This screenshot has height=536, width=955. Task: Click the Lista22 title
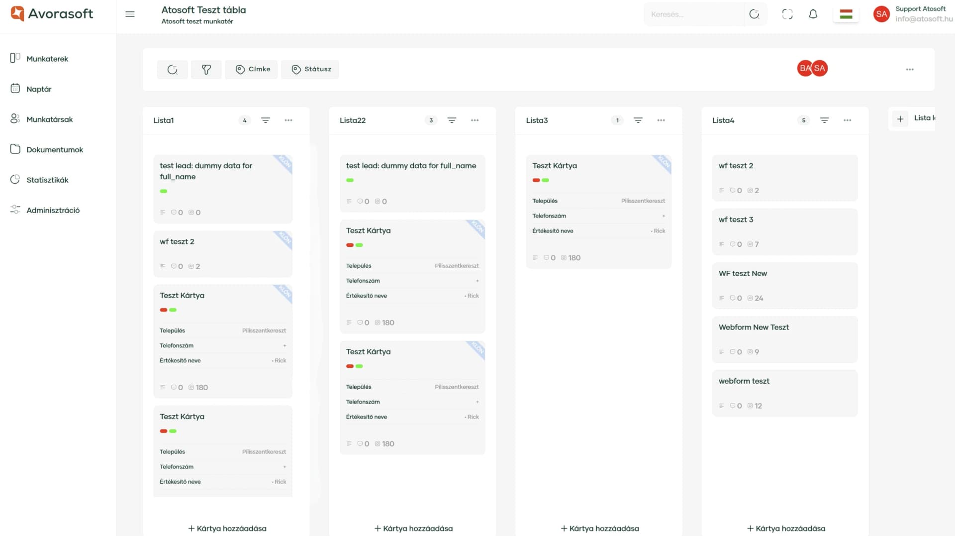tap(353, 120)
